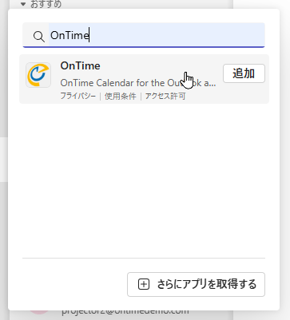Image resolution: width=290 pixels, height=320 pixels.
Task: Click the ontimedemo.com email behind the popup
Action: pyautogui.click(x=125, y=313)
